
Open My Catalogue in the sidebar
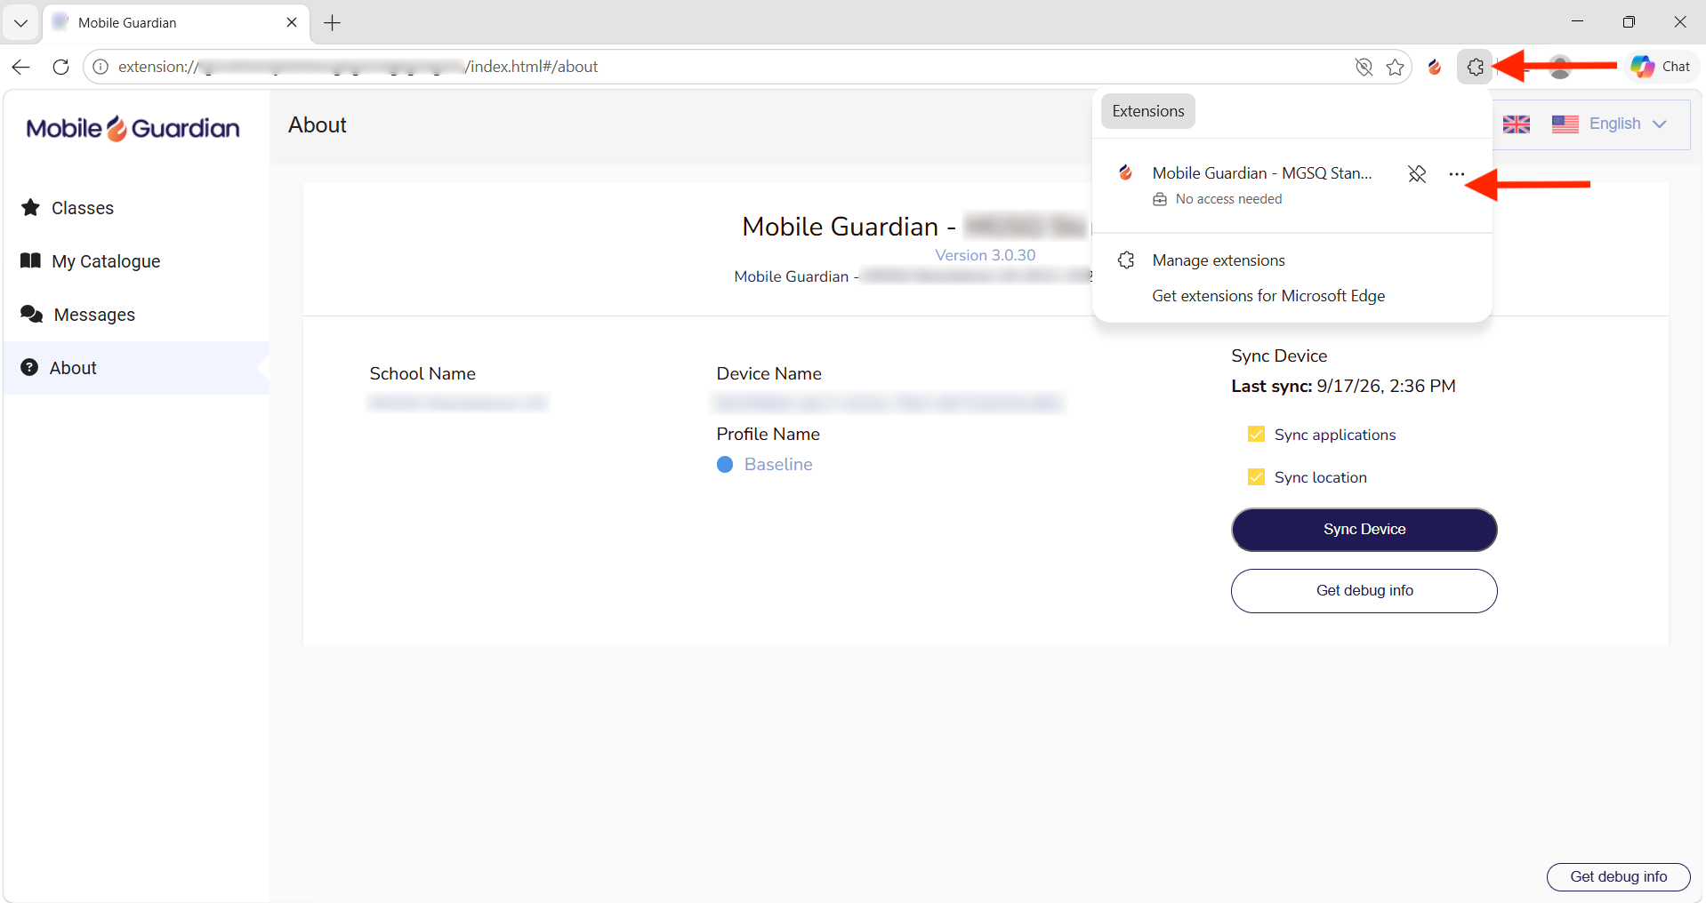point(136,261)
